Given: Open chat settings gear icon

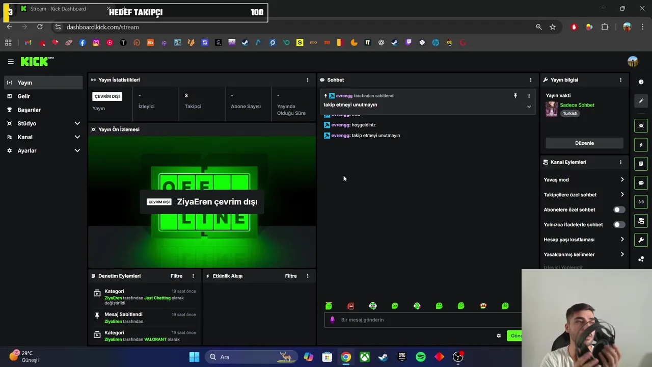Looking at the screenshot, I should [499, 336].
